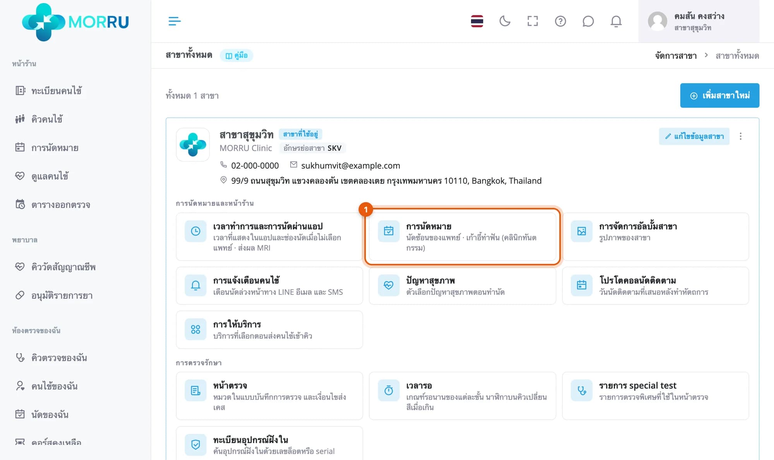The width and height of the screenshot is (774, 460).
Task: Change language via the Thai flag icon
Action: (477, 21)
